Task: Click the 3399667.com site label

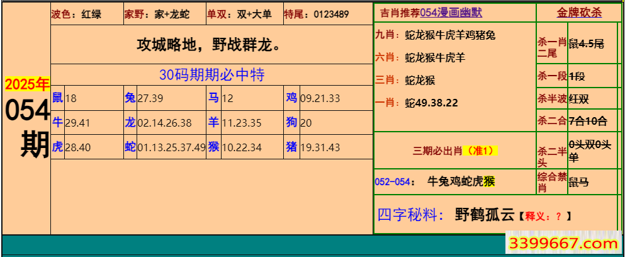Action: click(565, 243)
